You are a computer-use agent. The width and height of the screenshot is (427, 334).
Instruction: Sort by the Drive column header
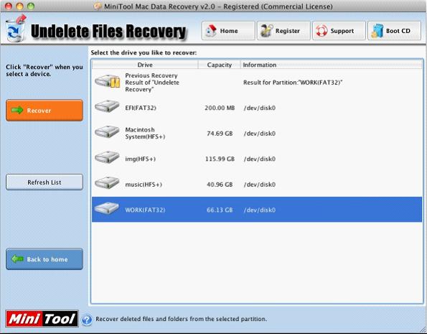point(145,65)
